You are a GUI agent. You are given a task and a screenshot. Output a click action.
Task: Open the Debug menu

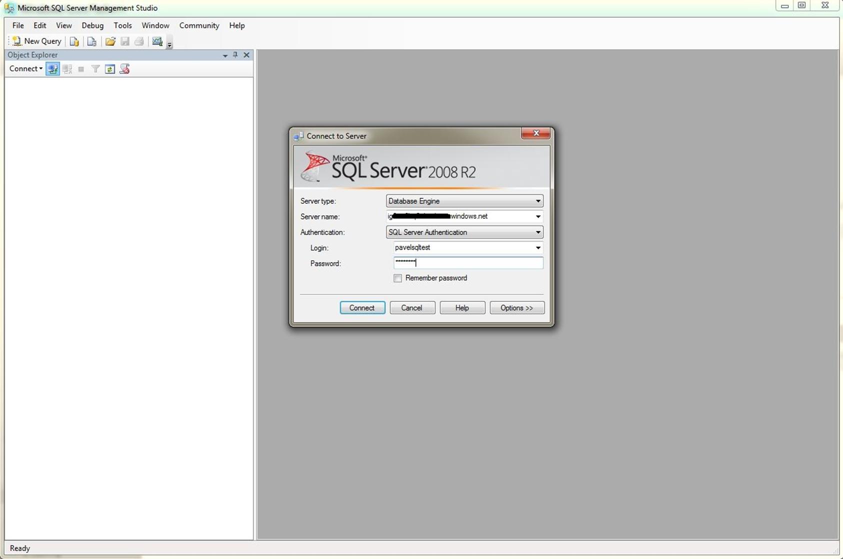[x=92, y=25]
